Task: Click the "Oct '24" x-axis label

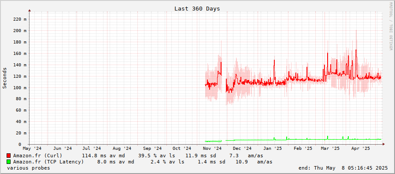Action: 181,149
